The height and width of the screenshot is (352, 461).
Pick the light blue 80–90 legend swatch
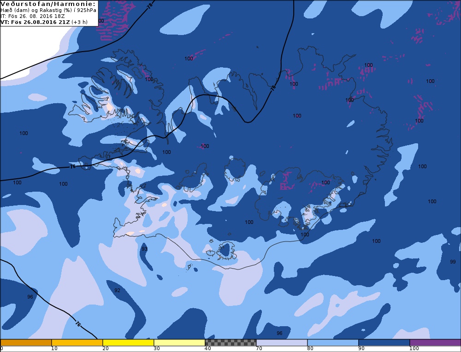tap(333, 343)
